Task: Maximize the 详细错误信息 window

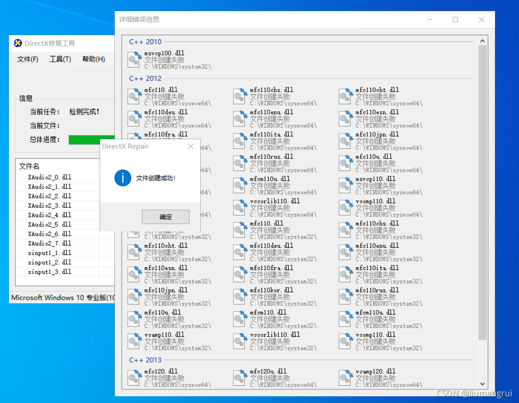Action: pos(455,20)
